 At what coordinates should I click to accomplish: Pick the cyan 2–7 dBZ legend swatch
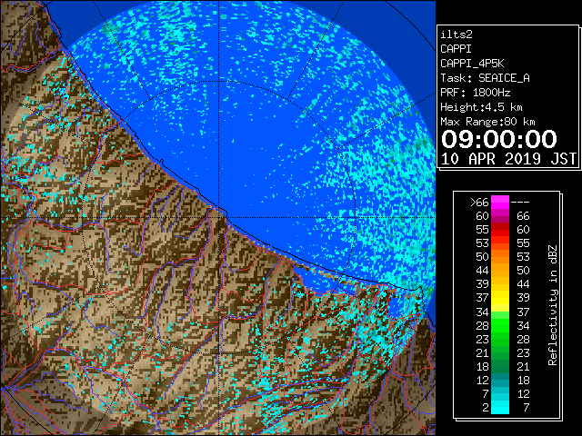[500, 407]
